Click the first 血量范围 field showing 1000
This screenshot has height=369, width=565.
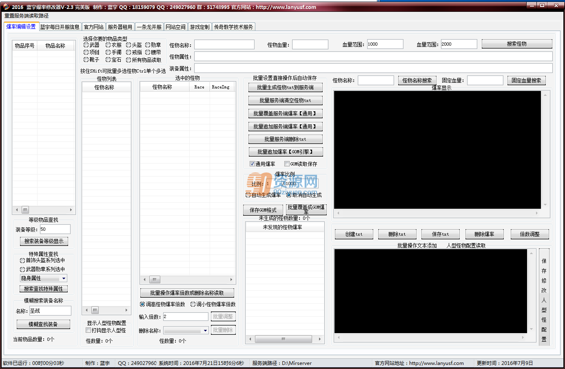point(385,44)
